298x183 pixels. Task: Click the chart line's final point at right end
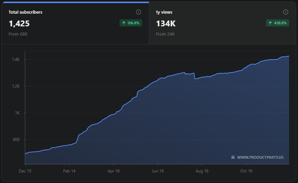pos(289,56)
